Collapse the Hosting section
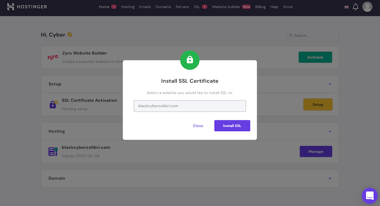 pos(330,131)
